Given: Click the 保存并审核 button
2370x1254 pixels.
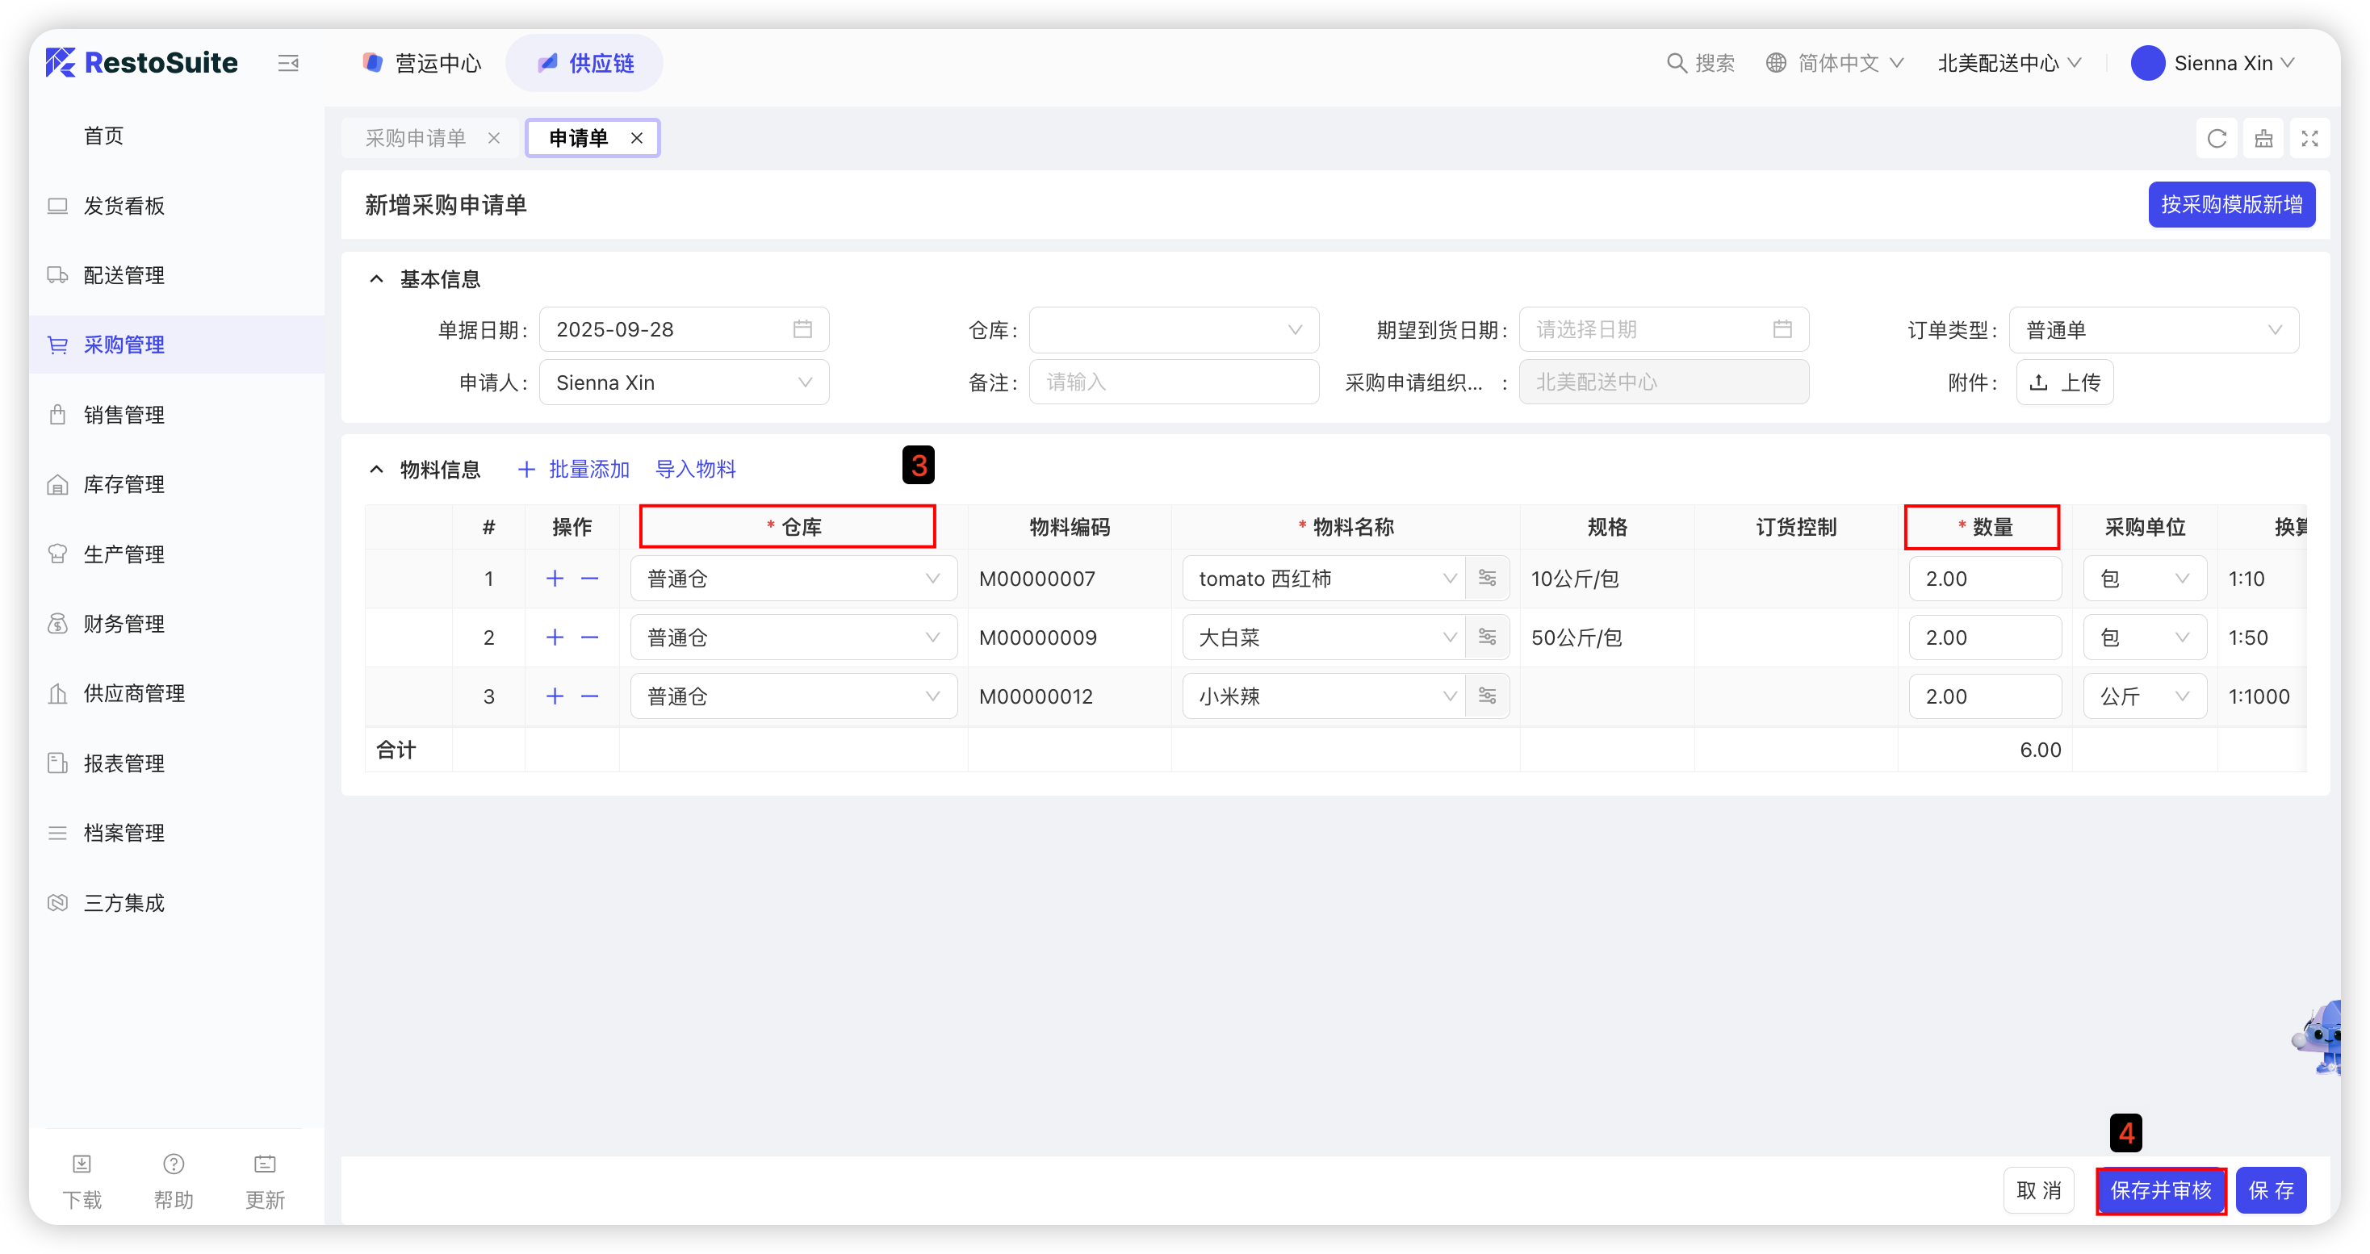Looking at the screenshot, I should pyautogui.click(x=2160, y=1190).
